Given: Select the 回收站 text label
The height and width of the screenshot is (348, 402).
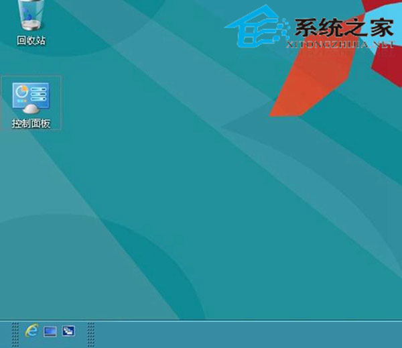Looking at the screenshot, I should tap(31, 40).
